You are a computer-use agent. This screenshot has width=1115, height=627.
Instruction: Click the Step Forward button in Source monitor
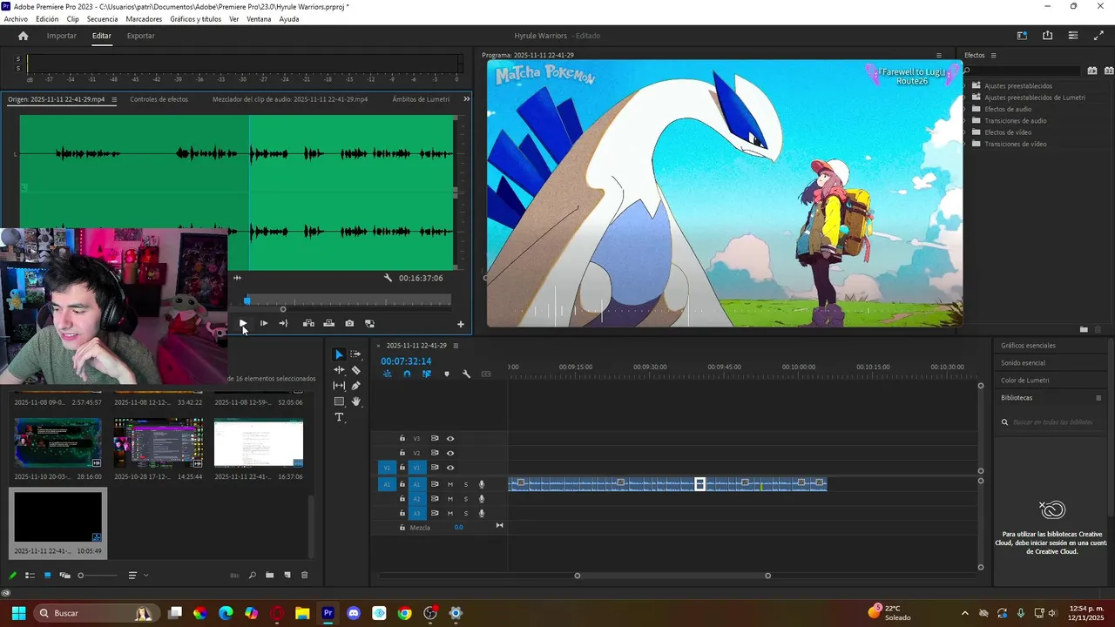click(264, 323)
